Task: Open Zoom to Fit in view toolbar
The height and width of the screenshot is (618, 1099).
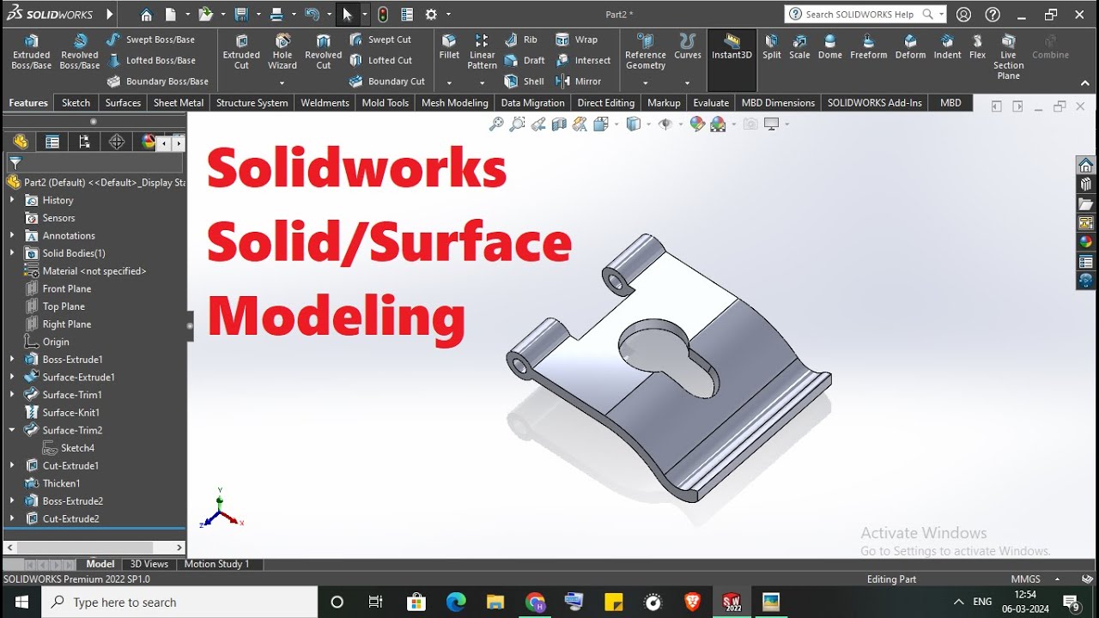Action: [496, 124]
